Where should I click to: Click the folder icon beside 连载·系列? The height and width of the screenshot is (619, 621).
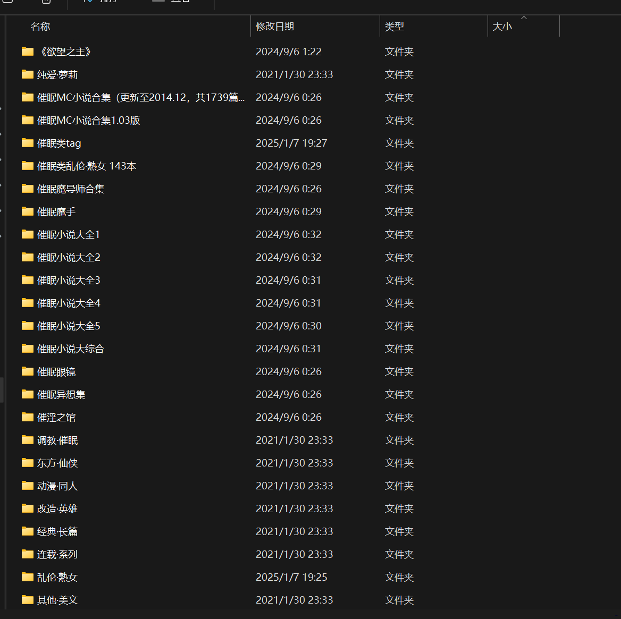(27, 554)
